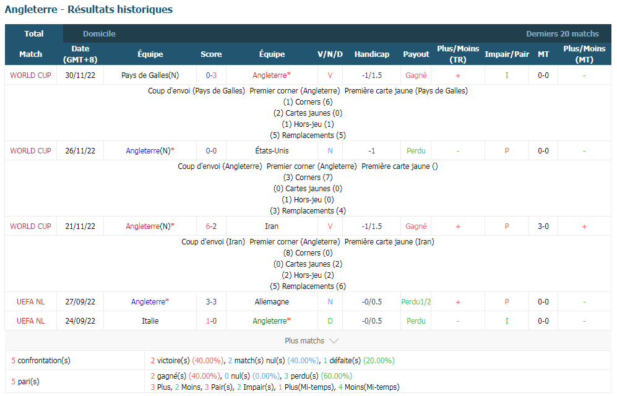Click Perdu payout in Italie row
The width and height of the screenshot is (617, 396).
pyautogui.click(x=416, y=321)
